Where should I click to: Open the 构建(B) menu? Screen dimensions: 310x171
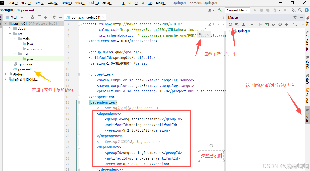[x=93, y=3]
